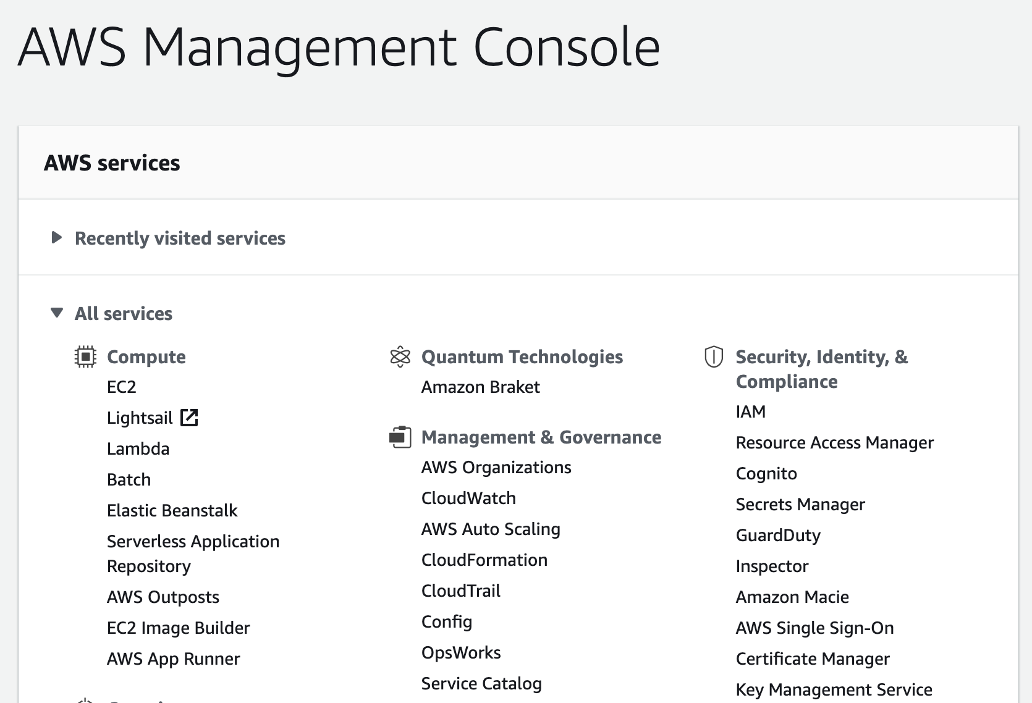Open AWS Organizations

[x=496, y=467]
